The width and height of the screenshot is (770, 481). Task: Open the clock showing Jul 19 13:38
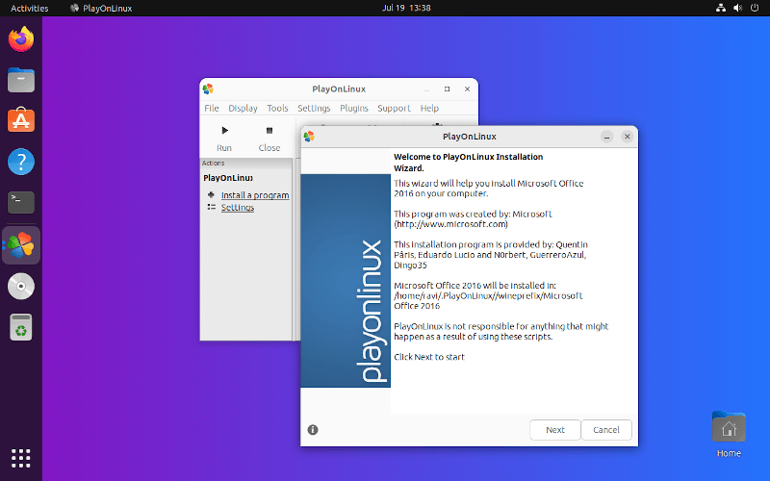[x=406, y=8]
